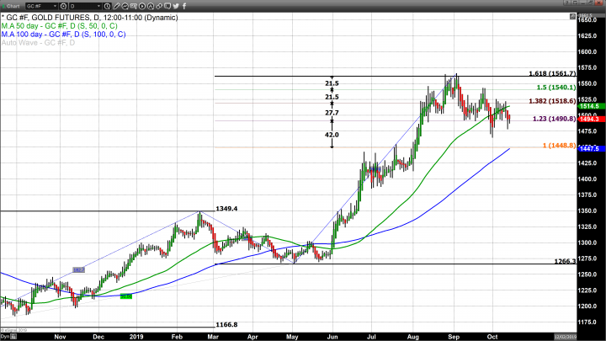Select the 1.618 (1561.7) Fibonacci level label
This screenshot has width=606, height=341.
click(551, 73)
